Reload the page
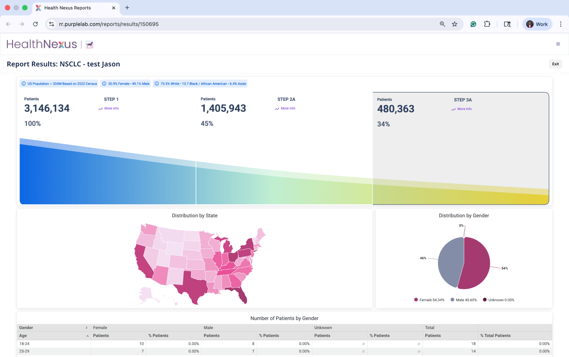Image resolution: width=569 pixels, height=357 pixels. tap(35, 24)
